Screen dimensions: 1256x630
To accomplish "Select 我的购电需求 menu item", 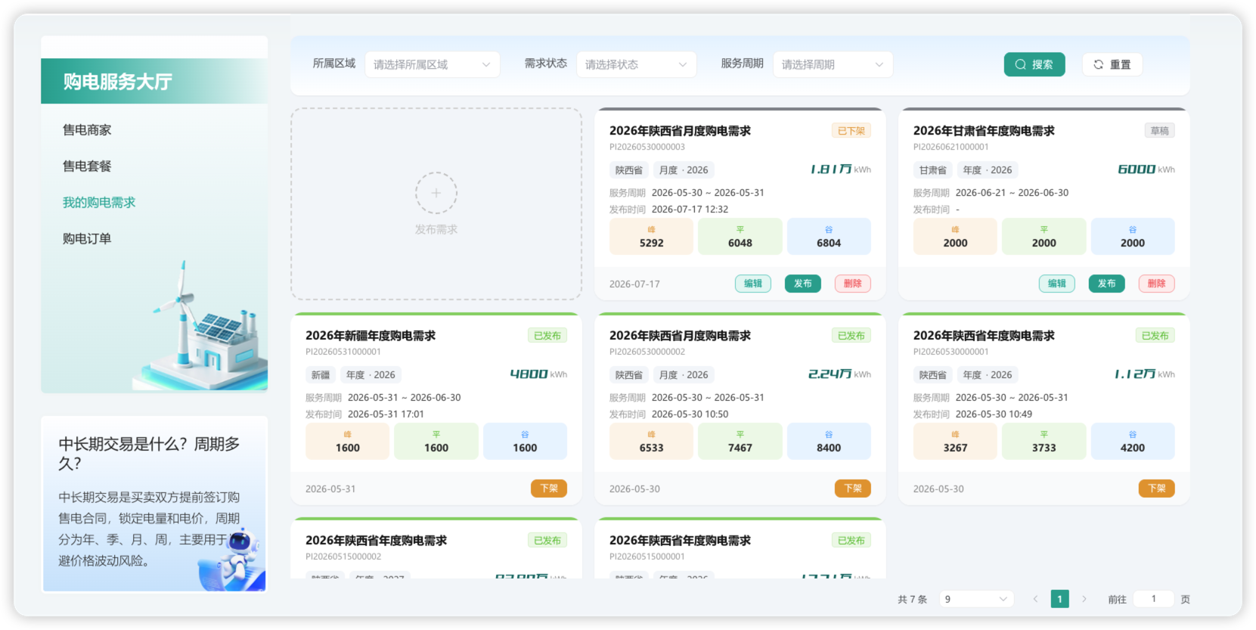I will tap(99, 203).
